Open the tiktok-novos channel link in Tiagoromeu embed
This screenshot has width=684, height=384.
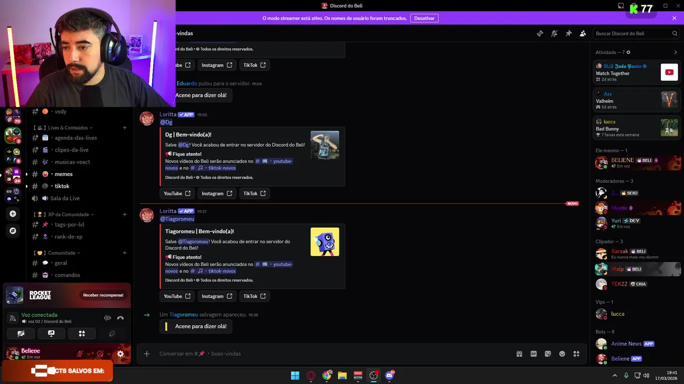tap(213, 271)
